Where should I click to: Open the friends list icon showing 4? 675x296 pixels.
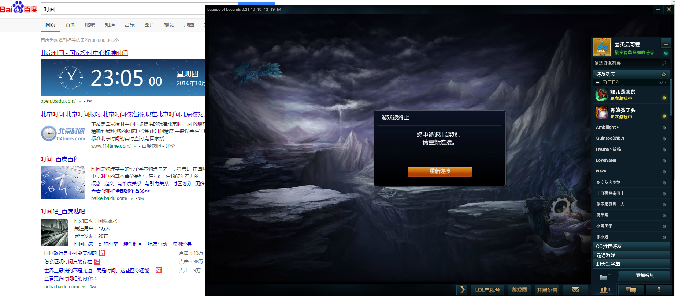pyautogui.click(x=605, y=290)
